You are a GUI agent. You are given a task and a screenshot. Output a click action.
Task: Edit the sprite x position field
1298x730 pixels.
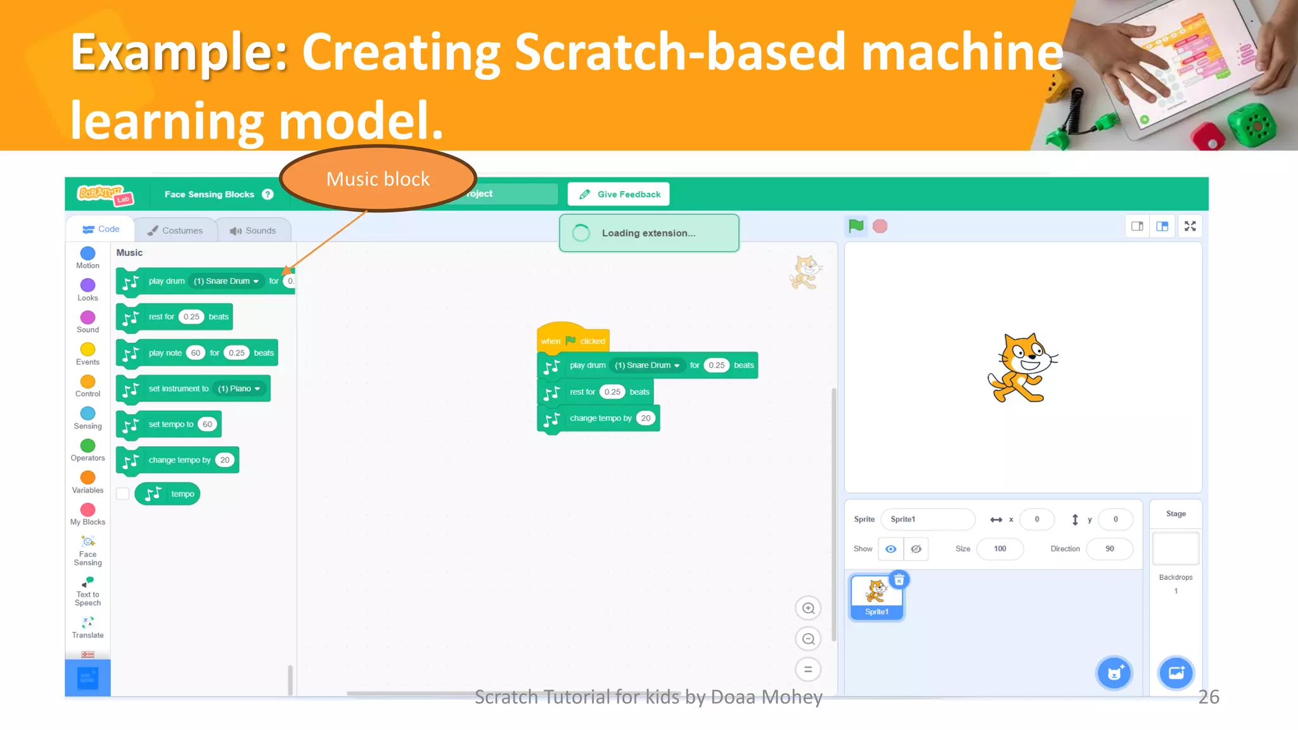(x=1037, y=519)
